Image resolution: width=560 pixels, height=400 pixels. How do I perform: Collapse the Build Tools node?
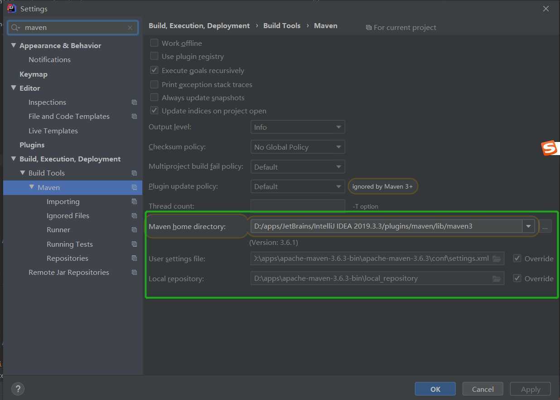[23, 173]
